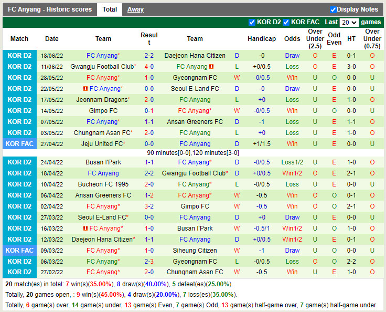
Task: Select the Over Under (0.75) column header
Action: point(372,39)
